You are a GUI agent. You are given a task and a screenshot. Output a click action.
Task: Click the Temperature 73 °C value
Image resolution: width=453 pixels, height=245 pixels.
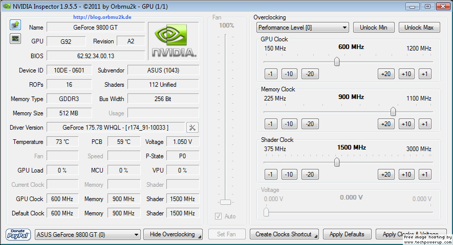tap(62, 142)
